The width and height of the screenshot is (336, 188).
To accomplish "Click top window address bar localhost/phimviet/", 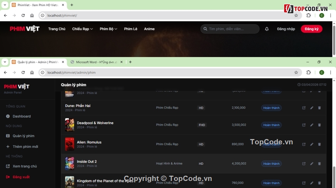I will tap(62, 15).
